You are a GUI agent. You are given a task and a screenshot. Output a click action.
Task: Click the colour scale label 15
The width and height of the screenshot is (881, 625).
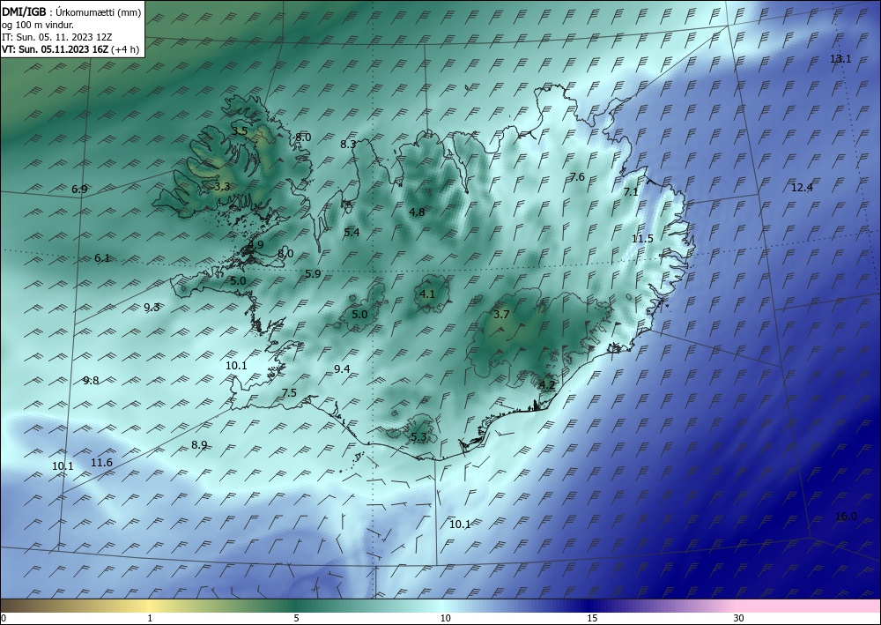592,619
